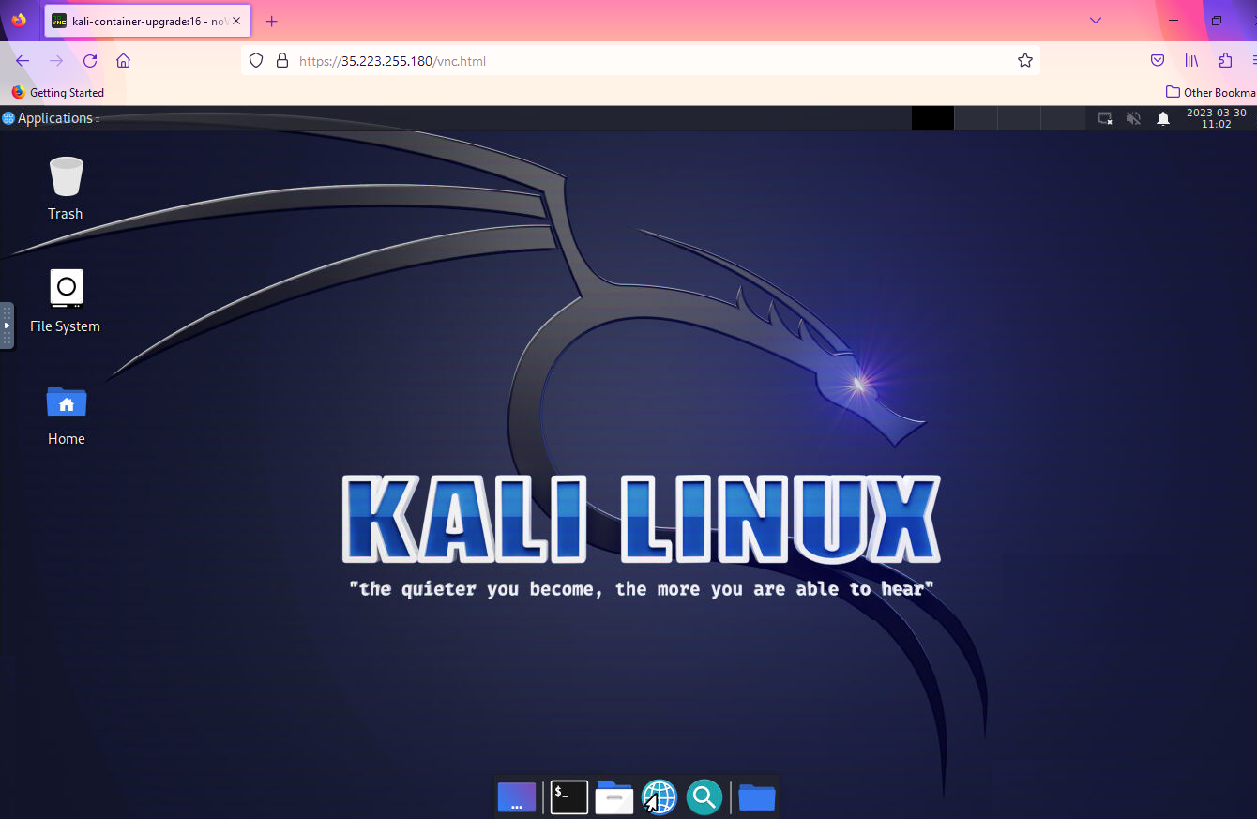Open the File System desktop icon
The width and height of the screenshot is (1257, 819).
coord(65,301)
